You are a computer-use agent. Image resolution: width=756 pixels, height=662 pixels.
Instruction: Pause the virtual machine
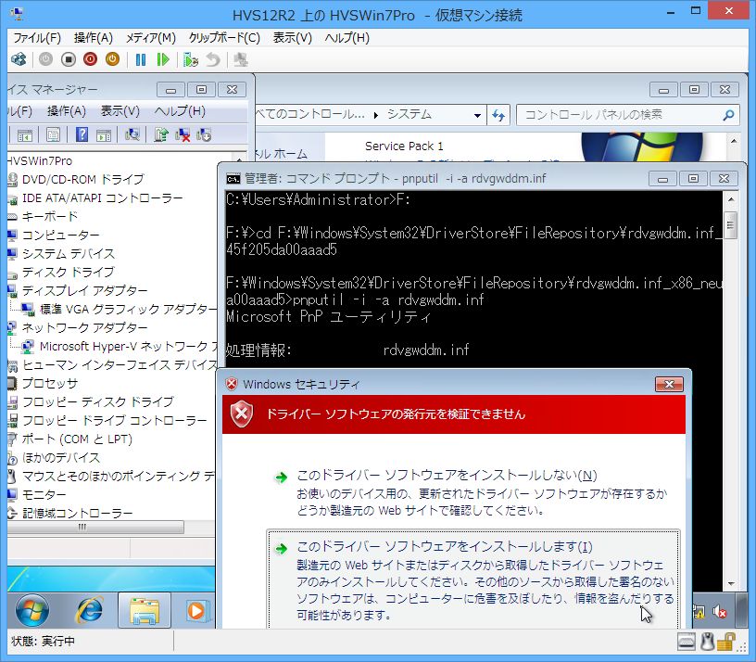pyautogui.click(x=140, y=60)
